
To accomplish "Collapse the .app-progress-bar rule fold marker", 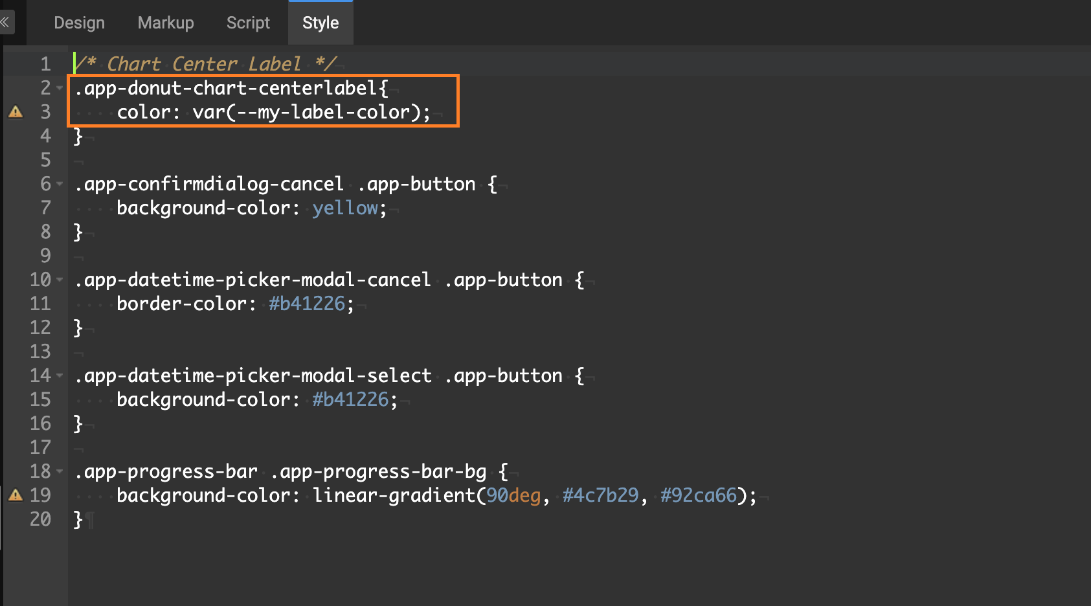I will [x=59, y=471].
